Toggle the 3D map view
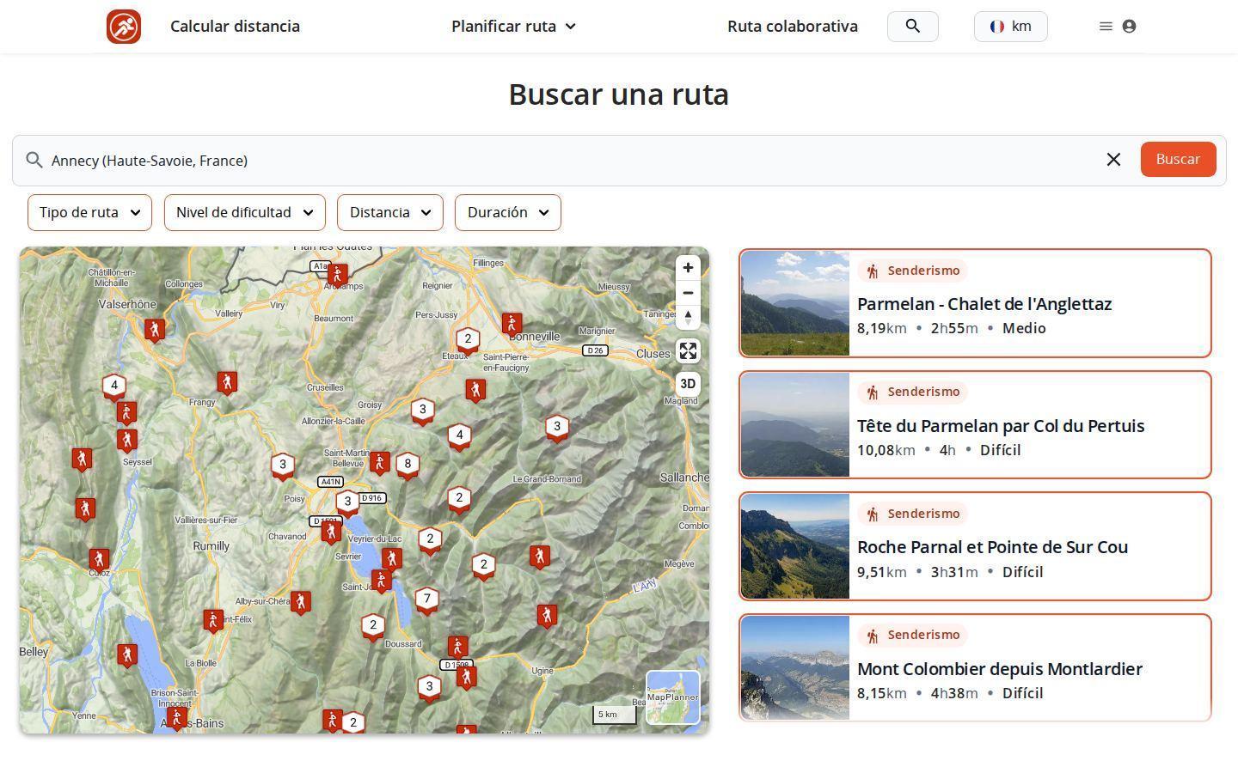Image resolution: width=1238 pixels, height=773 pixels. [688, 384]
